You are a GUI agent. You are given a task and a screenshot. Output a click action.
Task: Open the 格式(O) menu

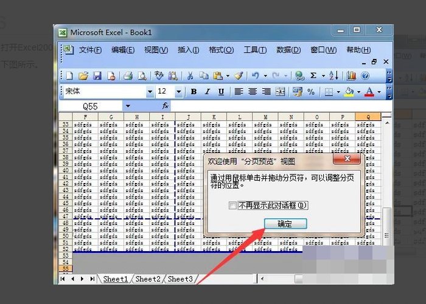click(221, 50)
